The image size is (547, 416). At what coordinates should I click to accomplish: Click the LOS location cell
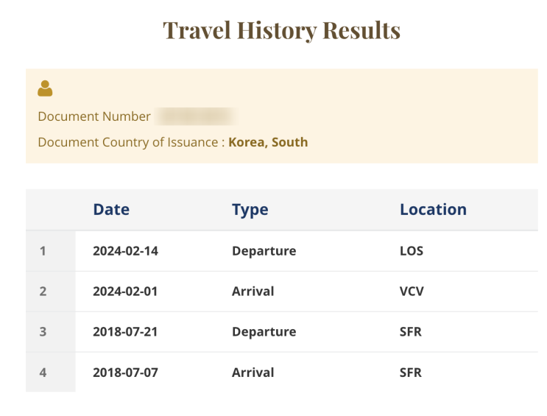[x=412, y=251]
